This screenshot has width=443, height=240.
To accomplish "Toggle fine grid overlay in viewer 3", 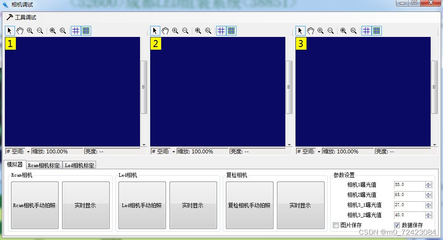I will pos(377,31).
